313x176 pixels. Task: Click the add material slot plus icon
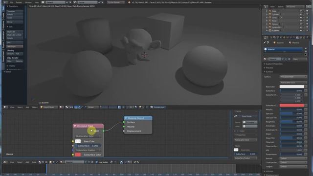[306, 48]
